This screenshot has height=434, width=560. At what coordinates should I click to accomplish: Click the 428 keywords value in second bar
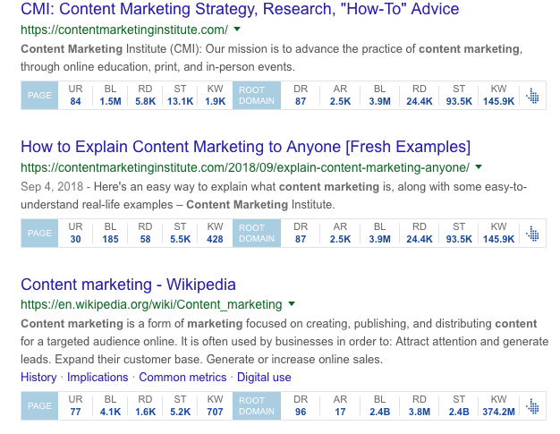coord(215,239)
